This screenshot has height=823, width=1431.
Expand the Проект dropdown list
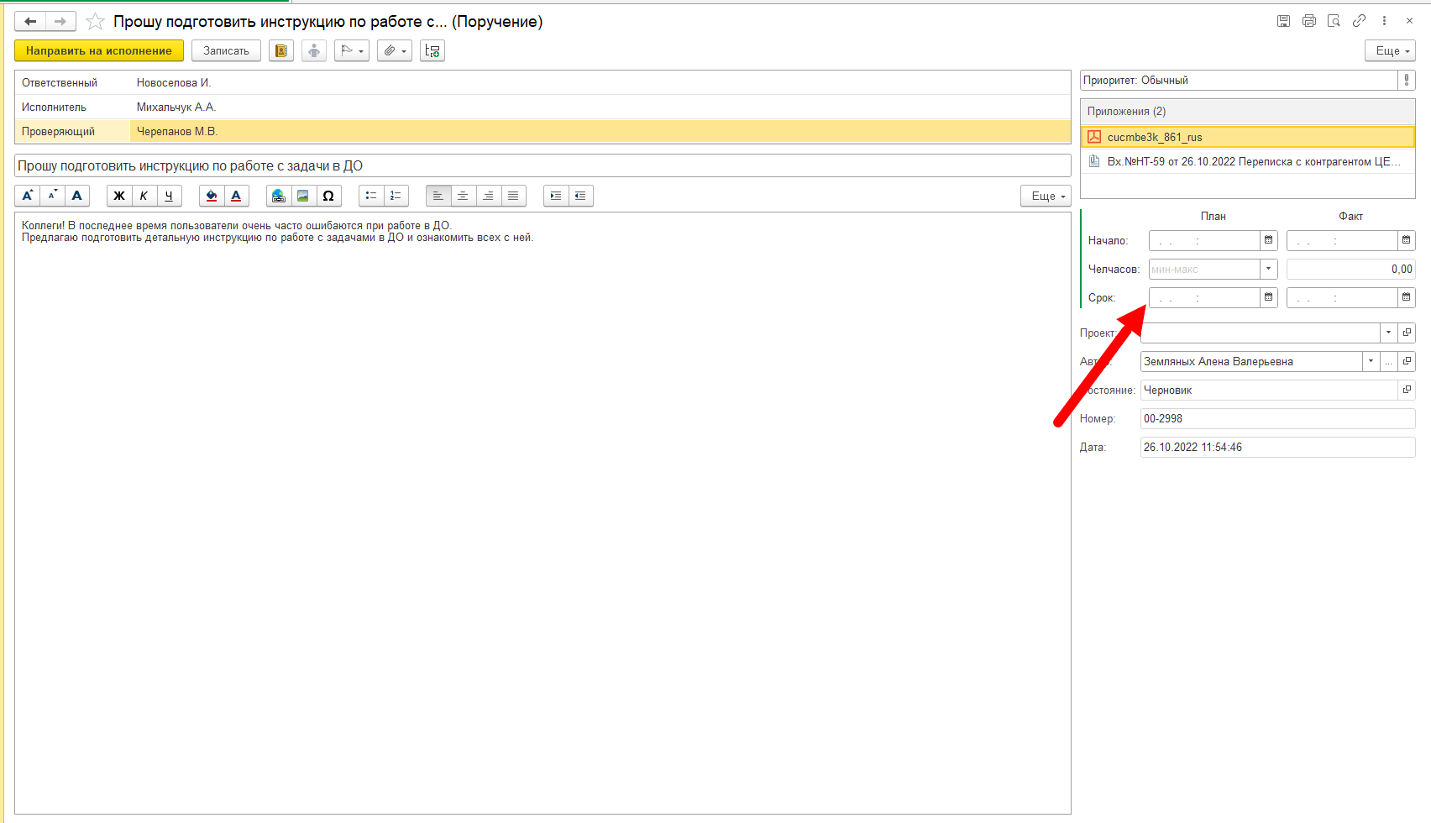coord(1389,333)
